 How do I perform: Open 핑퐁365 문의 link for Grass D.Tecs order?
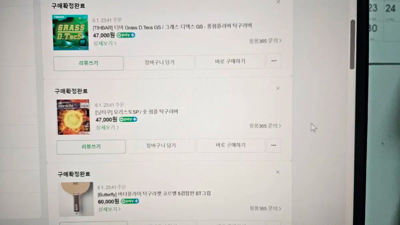[265, 41]
